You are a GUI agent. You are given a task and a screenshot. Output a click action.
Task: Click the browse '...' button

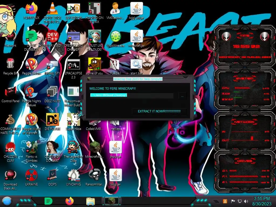182,96
